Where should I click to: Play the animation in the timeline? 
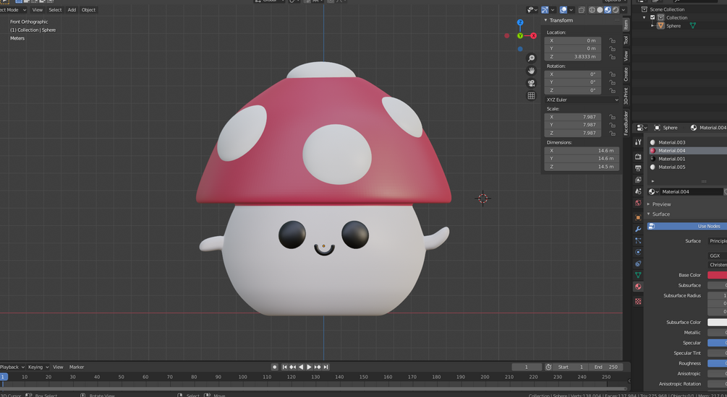pyautogui.click(x=309, y=367)
